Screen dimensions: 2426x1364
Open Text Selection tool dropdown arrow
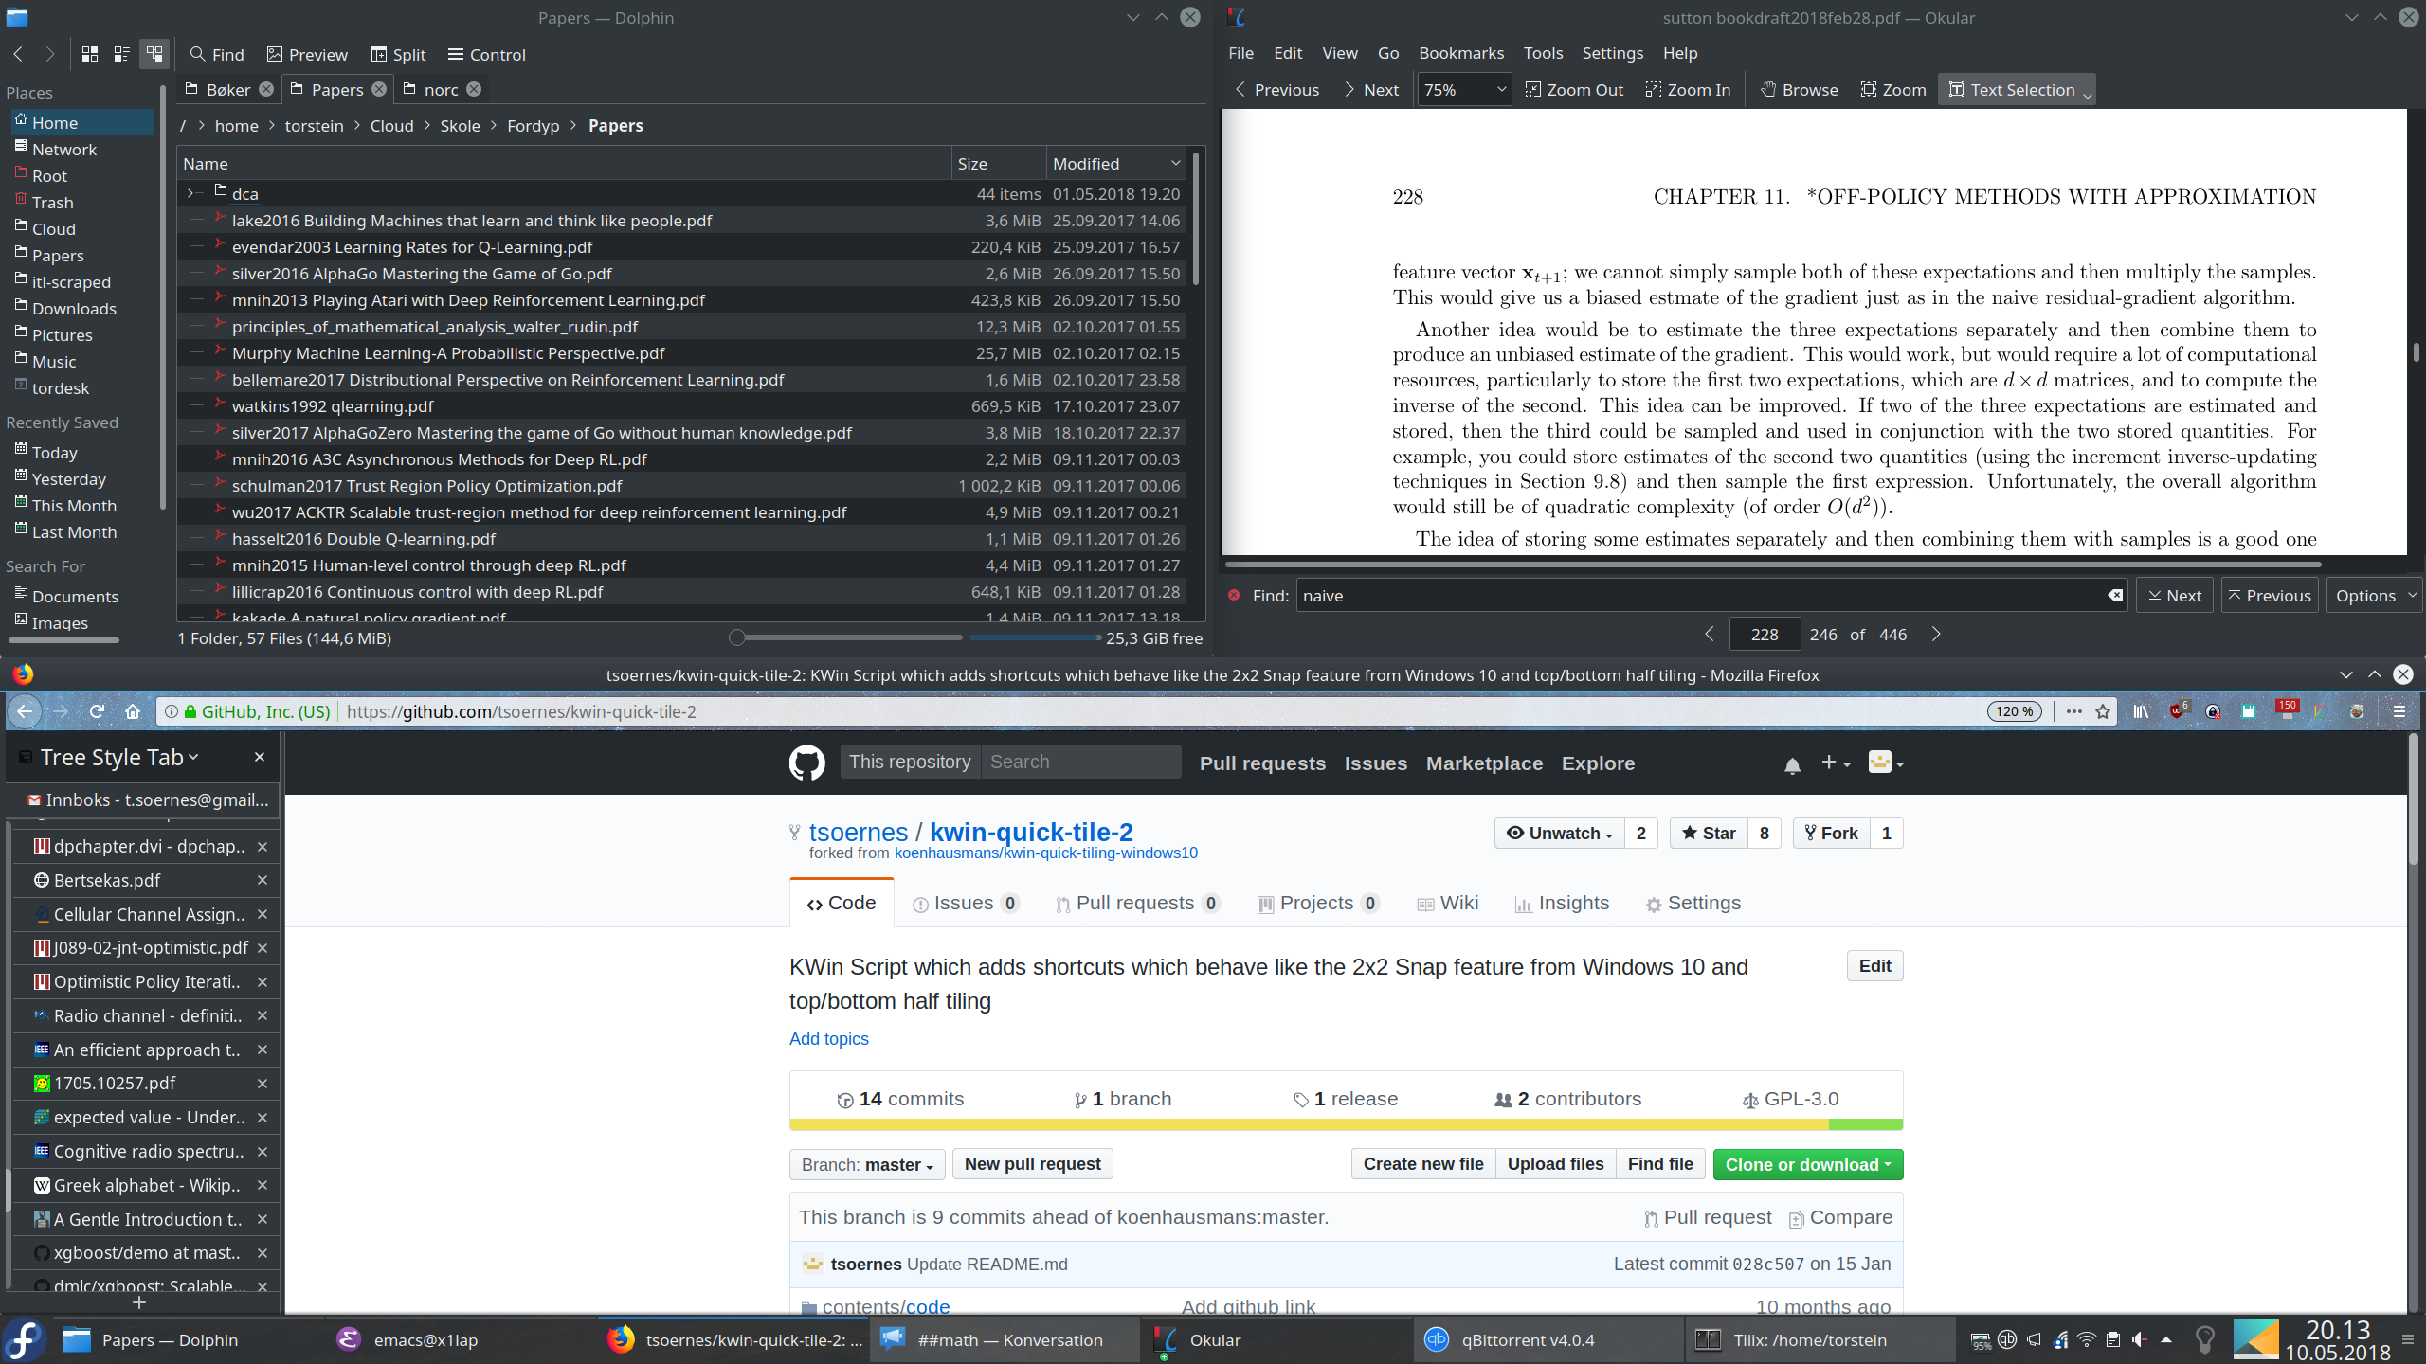(x=2087, y=94)
